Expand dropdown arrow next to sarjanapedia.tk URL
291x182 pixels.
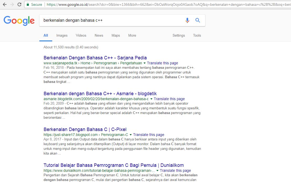point(144,63)
